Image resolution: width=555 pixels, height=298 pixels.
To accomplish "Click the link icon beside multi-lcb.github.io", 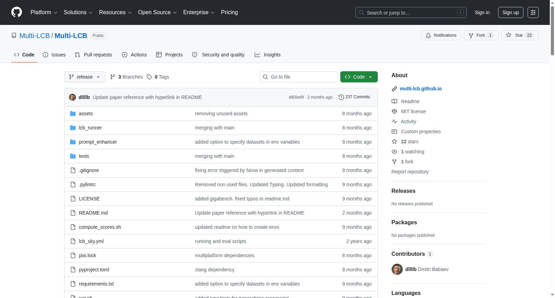I will pyautogui.click(x=394, y=89).
